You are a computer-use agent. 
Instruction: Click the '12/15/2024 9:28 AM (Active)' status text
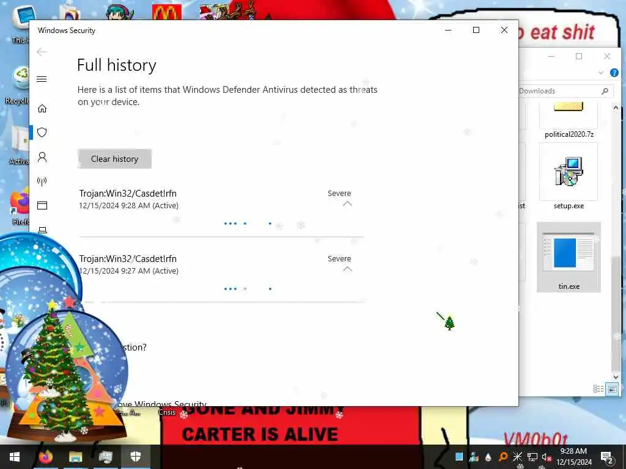[128, 206]
